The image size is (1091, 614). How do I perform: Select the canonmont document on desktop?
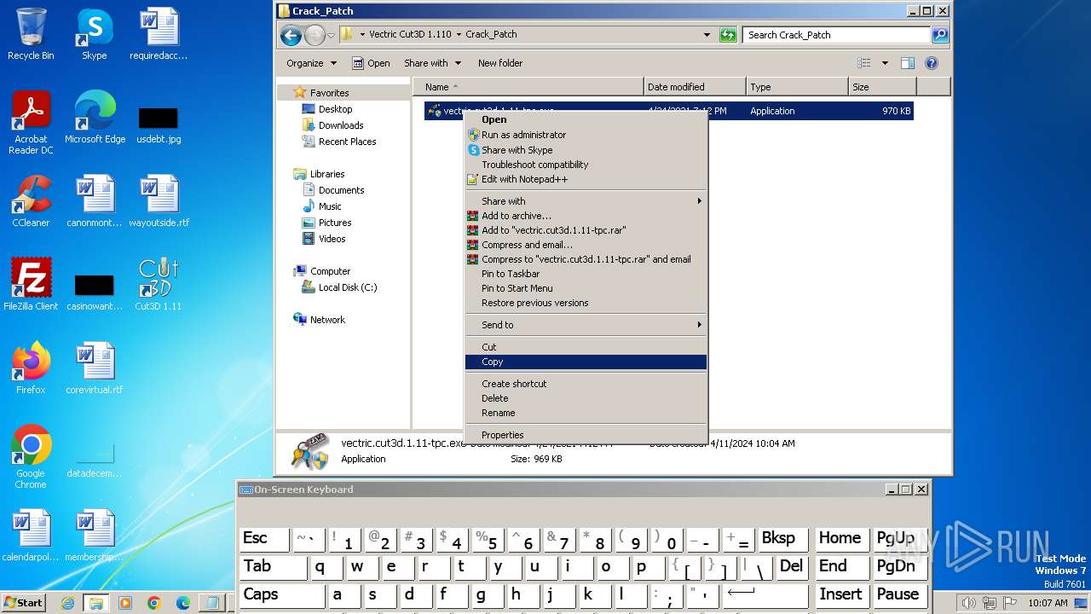tap(94, 201)
